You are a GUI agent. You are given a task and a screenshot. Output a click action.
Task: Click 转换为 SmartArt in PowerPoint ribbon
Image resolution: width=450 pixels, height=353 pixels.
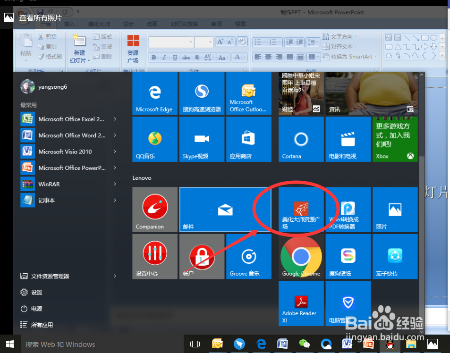(x=349, y=57)
